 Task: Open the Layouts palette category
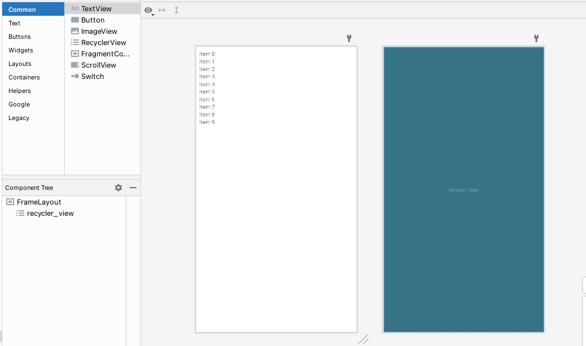pyautogui.click(x=20, y=64)
